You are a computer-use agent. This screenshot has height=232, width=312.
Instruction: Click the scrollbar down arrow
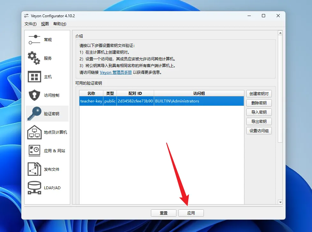[280, 202]
